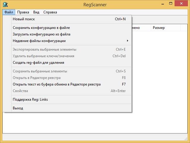This screenshot has height=143, width=190.
Task: Open the Справка menu
Action: tap(50, 12)
